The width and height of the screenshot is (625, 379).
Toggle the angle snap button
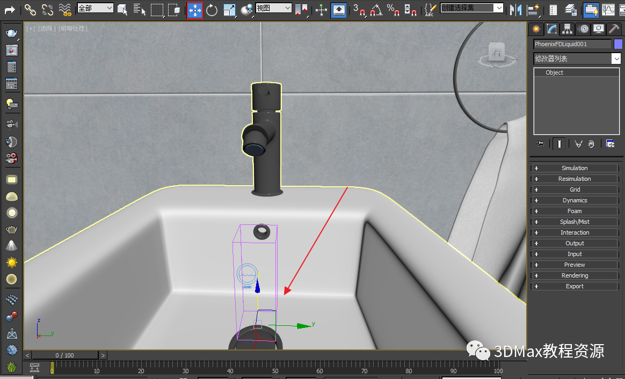click(x=376, y=10)
